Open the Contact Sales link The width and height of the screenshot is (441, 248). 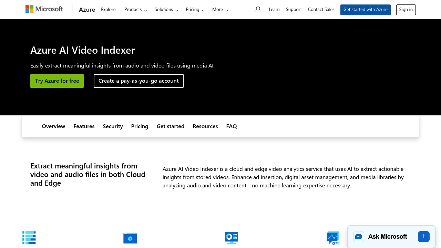321,10
